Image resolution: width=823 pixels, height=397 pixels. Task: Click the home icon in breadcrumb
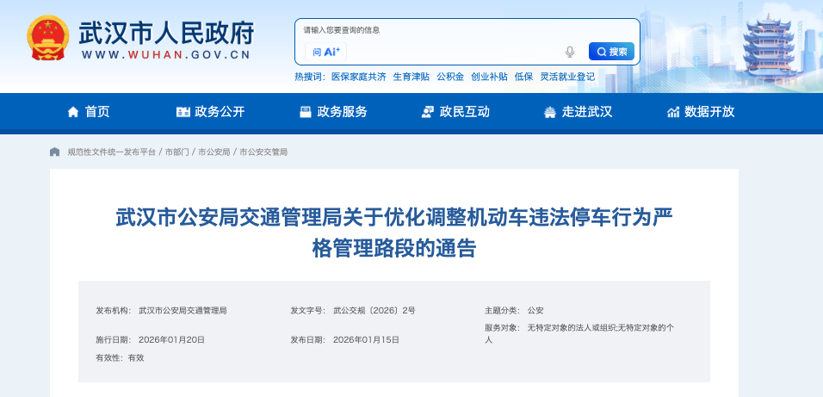[55, 152]
